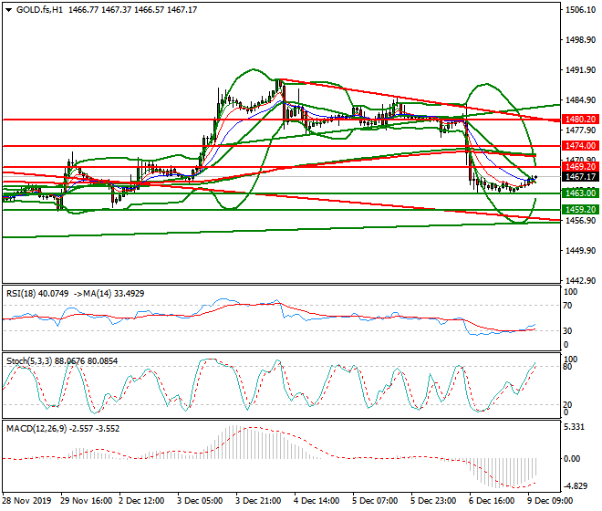This screenshot has height=511, width=602.
Task: Click the 3 Dec 21:00 time label
Action: (x=258, y=501)
